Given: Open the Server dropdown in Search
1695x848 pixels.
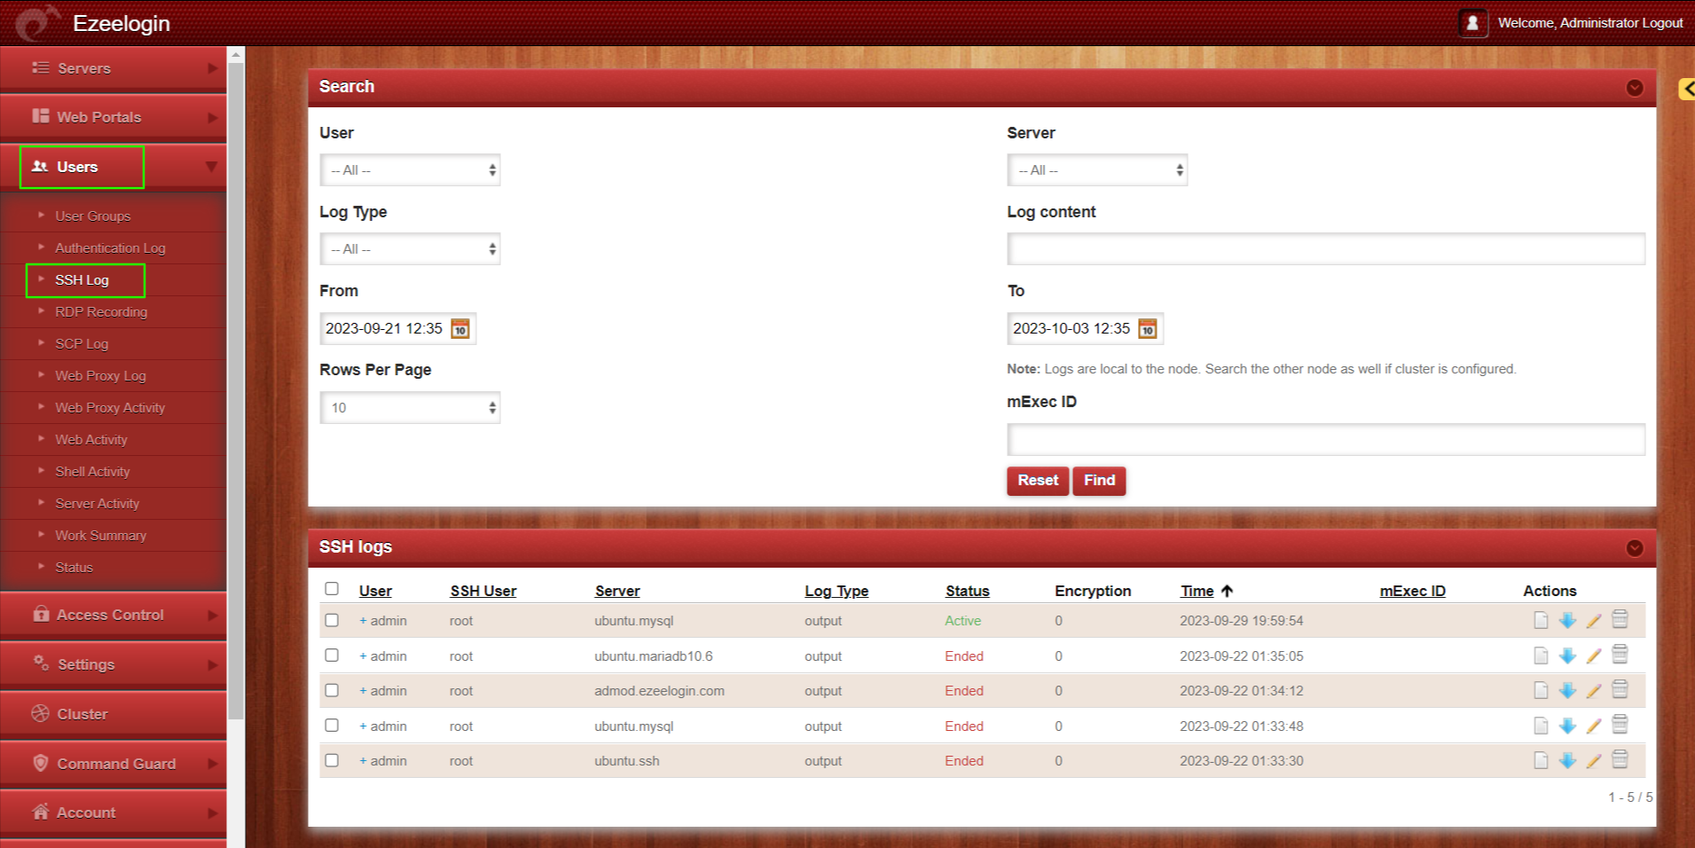Looking at the screenshot, I should point(1097,170).
